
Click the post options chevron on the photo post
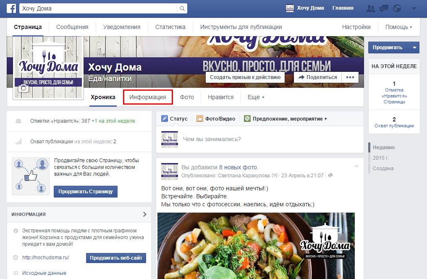[x=356, y=166]
